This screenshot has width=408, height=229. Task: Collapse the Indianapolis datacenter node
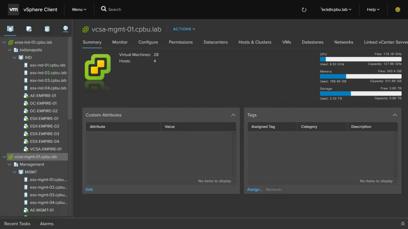tap(10, 50)
